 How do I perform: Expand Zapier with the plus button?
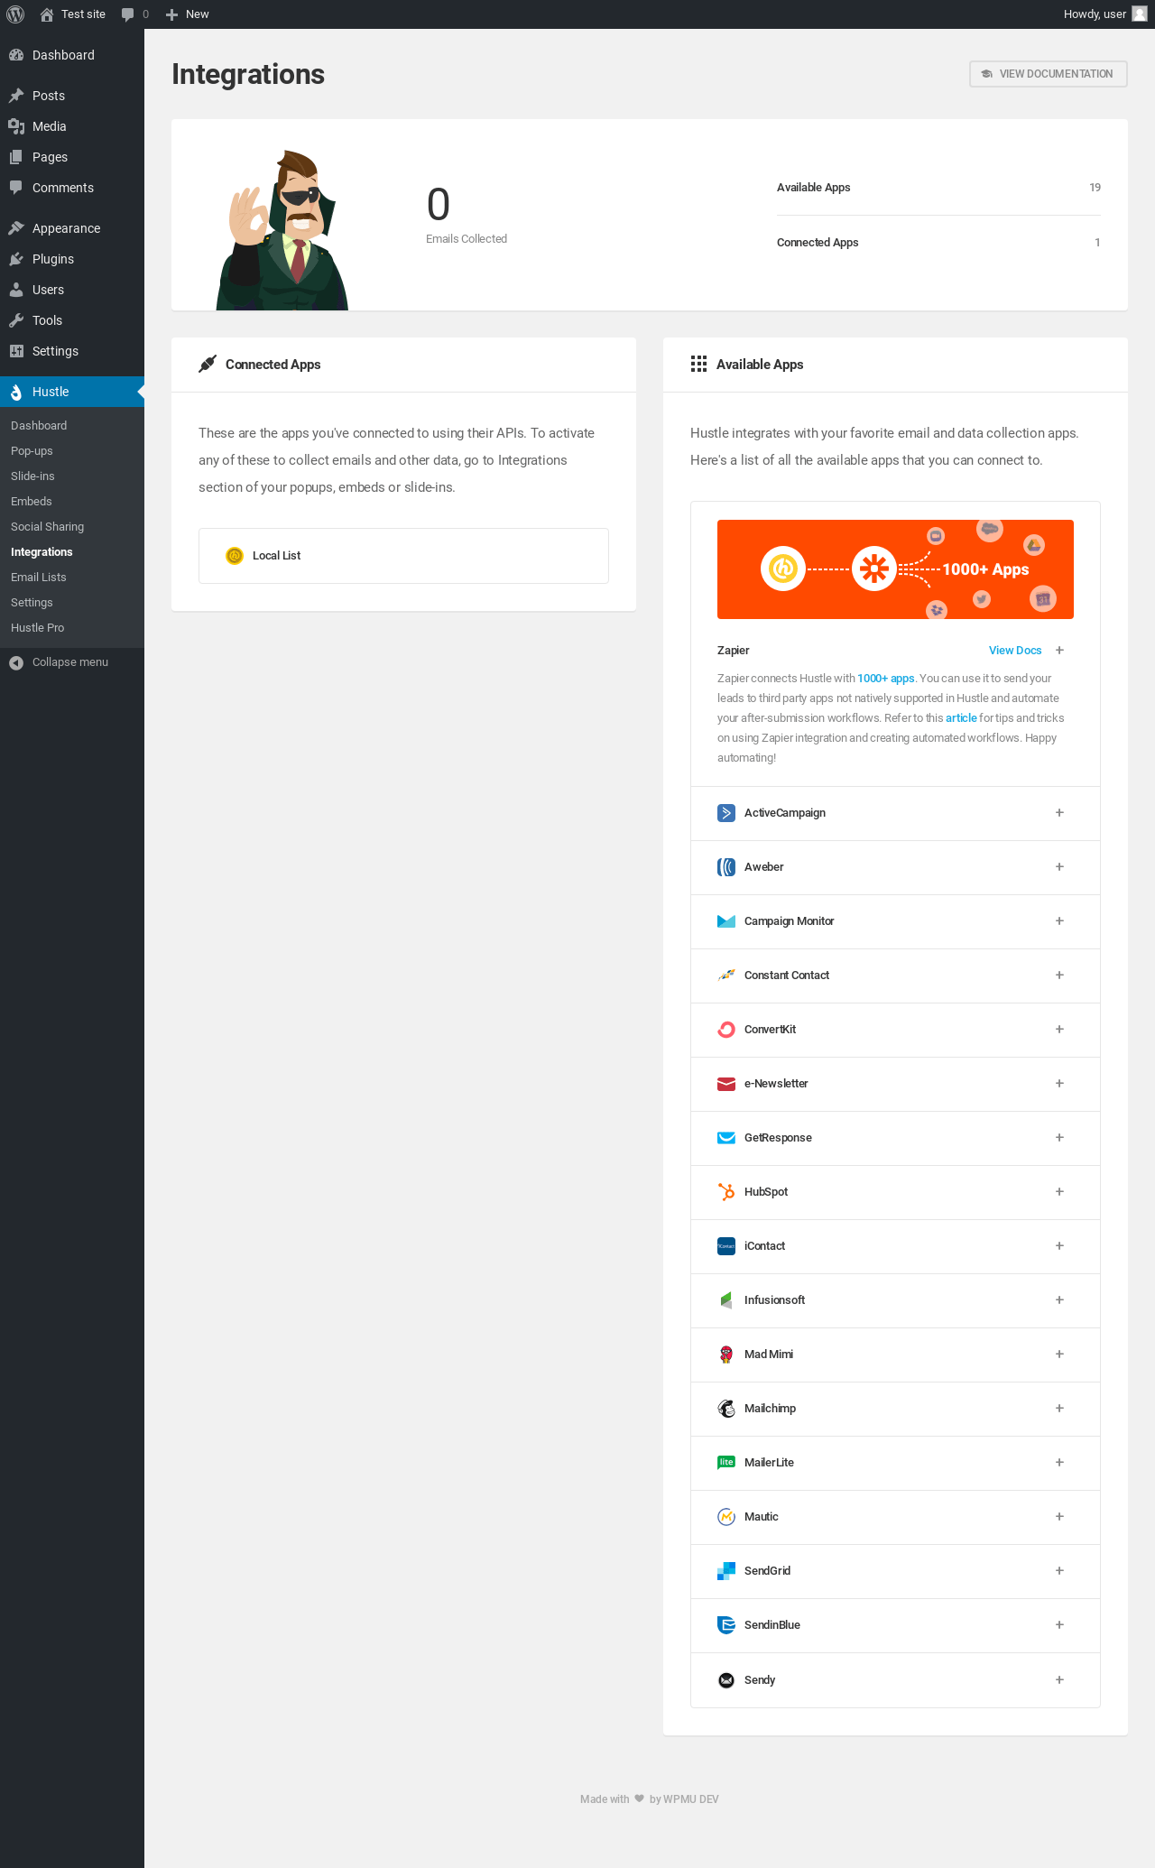(x=1059, y=651)
